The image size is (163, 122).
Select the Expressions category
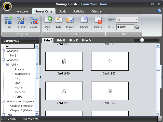(22, 74)
